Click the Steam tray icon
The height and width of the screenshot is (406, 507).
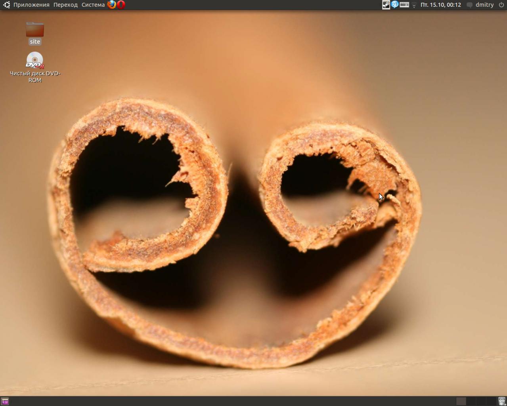tap(386, 5)
